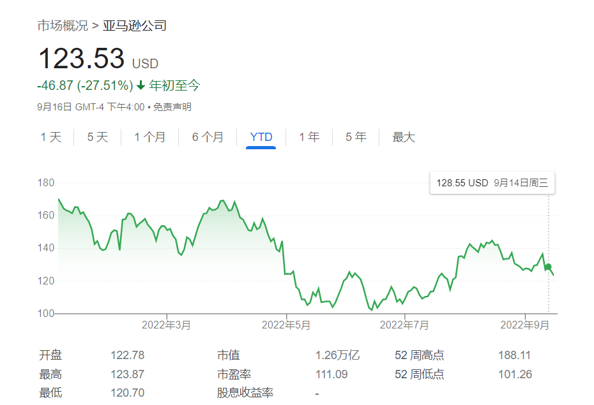Select the YTD range tab
The height and width of the screenshot is (405, 594).
[261, 137]
